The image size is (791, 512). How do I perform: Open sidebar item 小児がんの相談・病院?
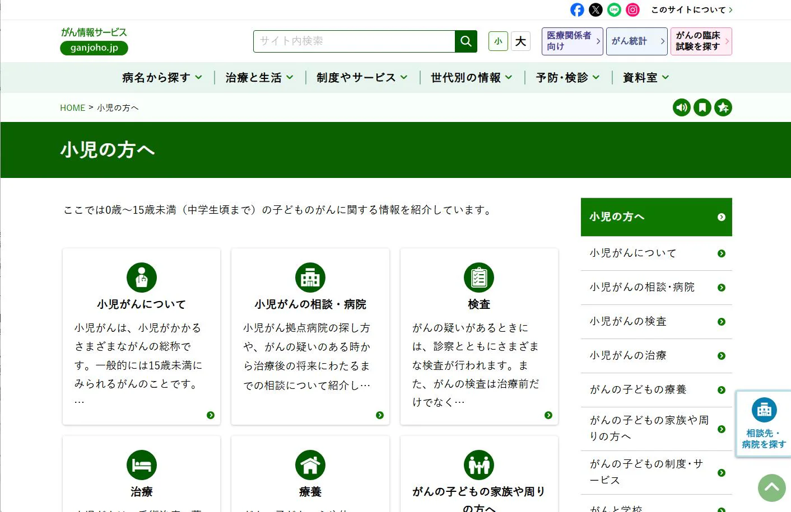tap(657, 288)
